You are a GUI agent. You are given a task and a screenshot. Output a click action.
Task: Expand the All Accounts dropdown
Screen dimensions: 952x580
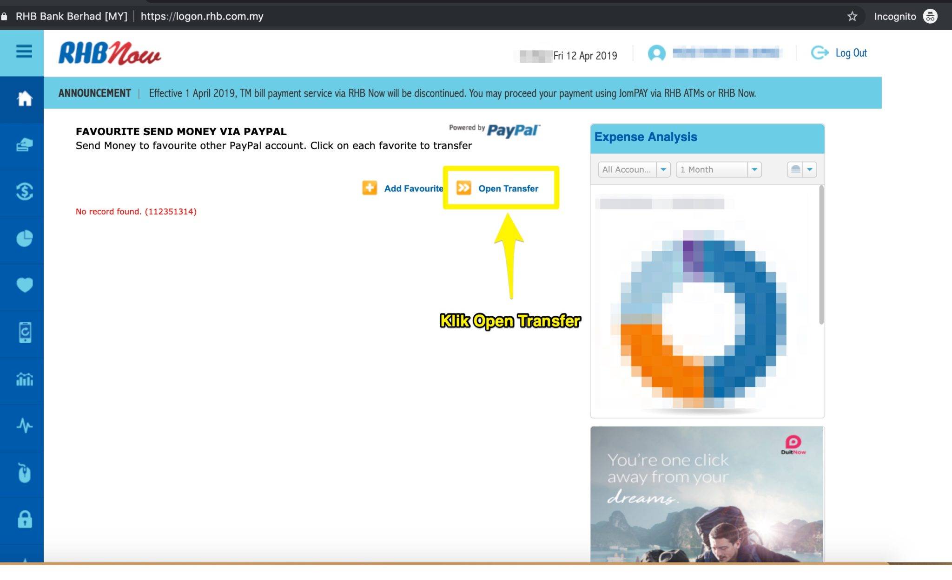(634, 169)
